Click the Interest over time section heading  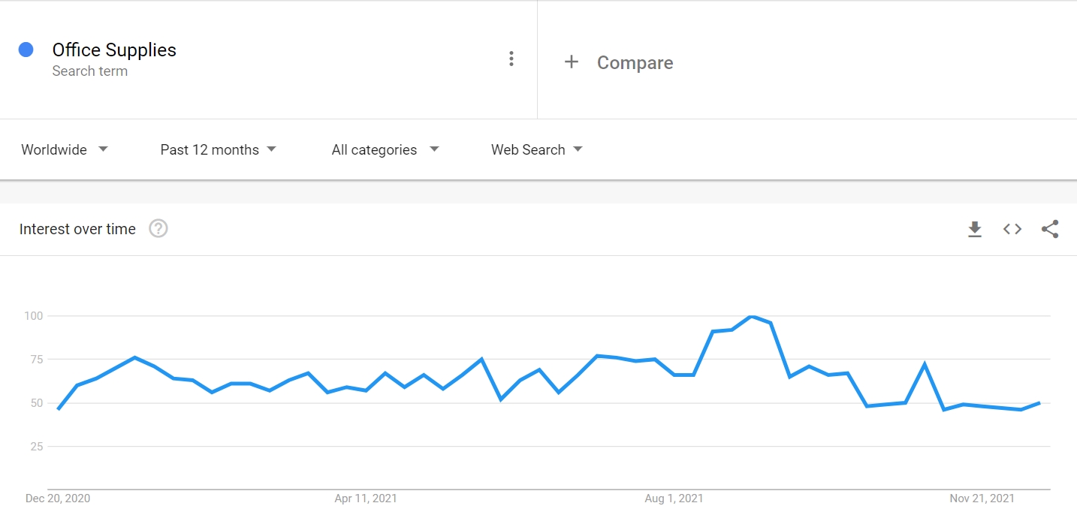pos(77,229)
